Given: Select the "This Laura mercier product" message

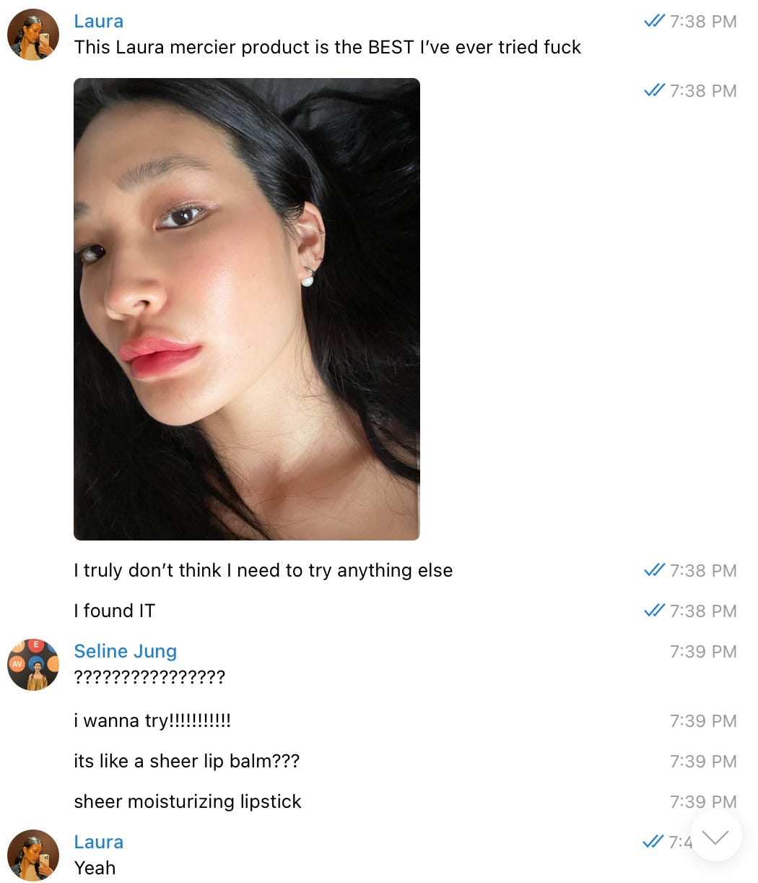Looking at the screenshot, I should pos(328,48).
